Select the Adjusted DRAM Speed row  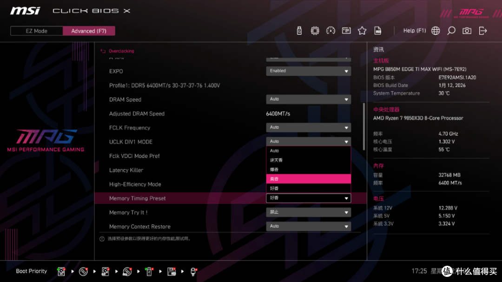click(x=137, y=114)
